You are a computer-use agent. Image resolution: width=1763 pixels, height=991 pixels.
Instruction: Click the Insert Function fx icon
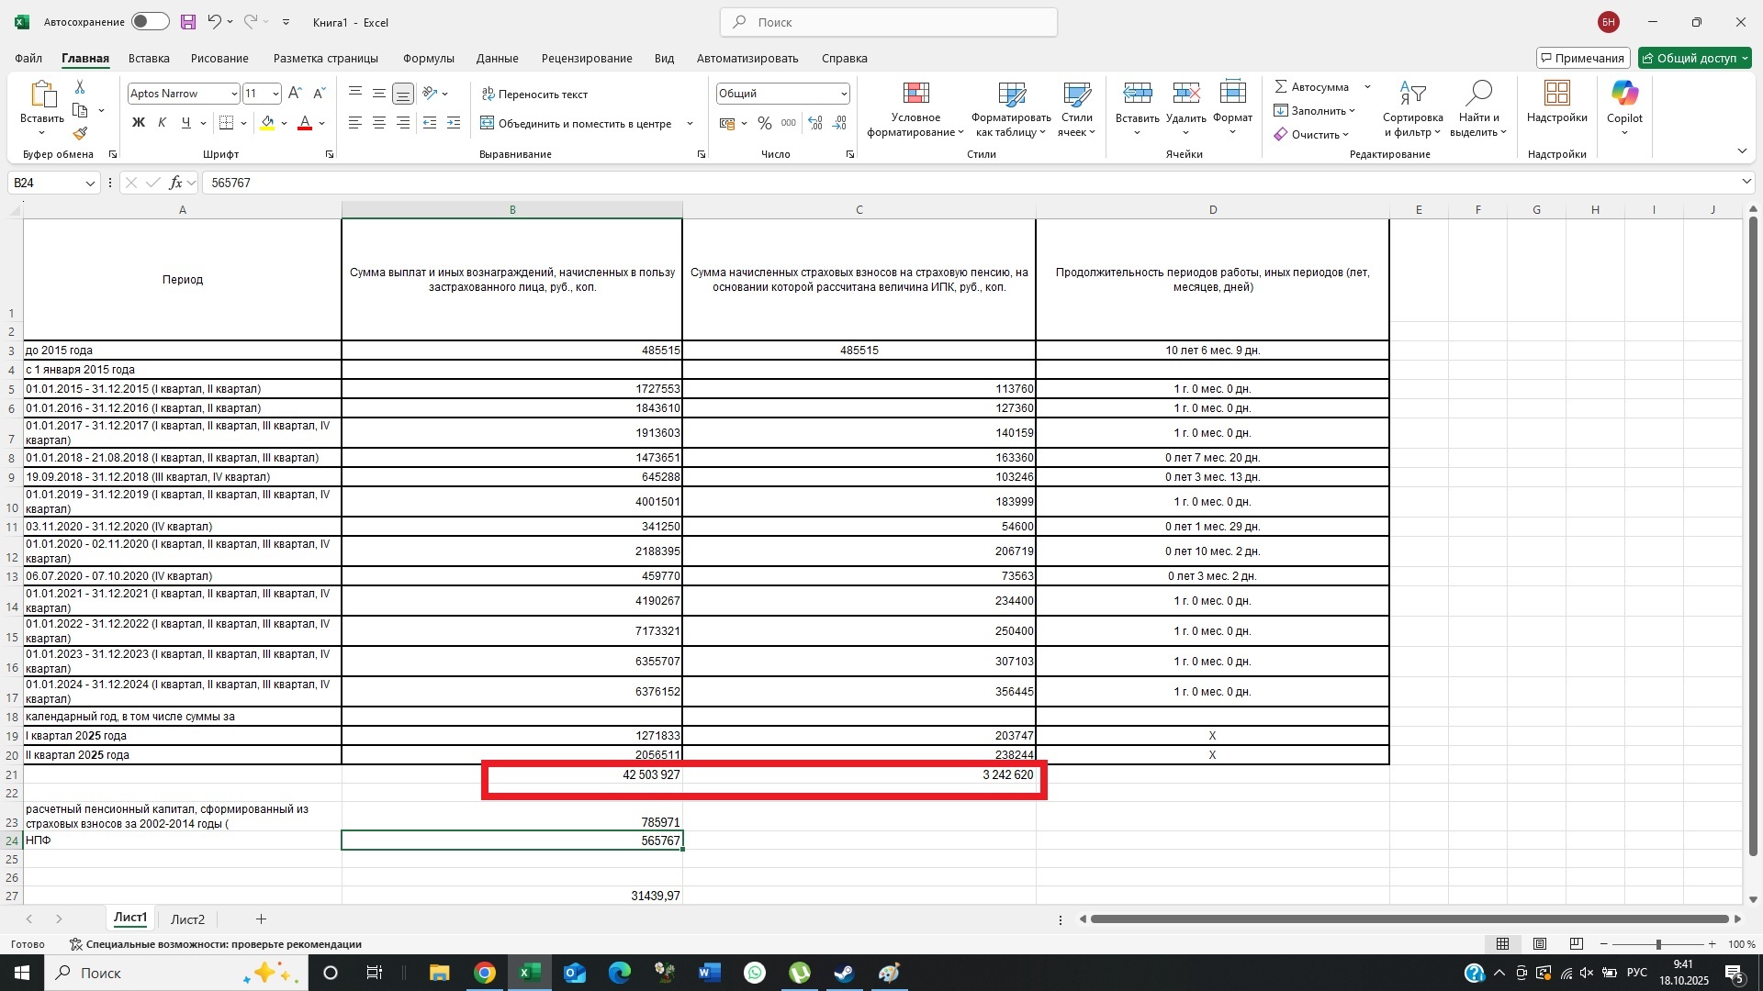pos(175,183)
